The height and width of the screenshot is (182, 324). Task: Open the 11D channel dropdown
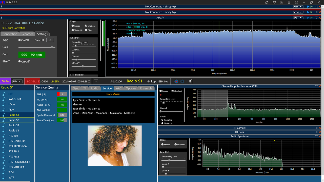(x=17, y=81)
